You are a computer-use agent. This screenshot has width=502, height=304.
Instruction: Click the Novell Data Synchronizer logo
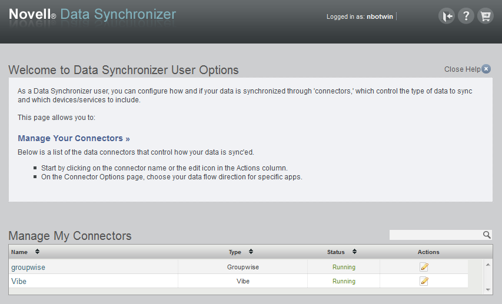click(92, 14)
